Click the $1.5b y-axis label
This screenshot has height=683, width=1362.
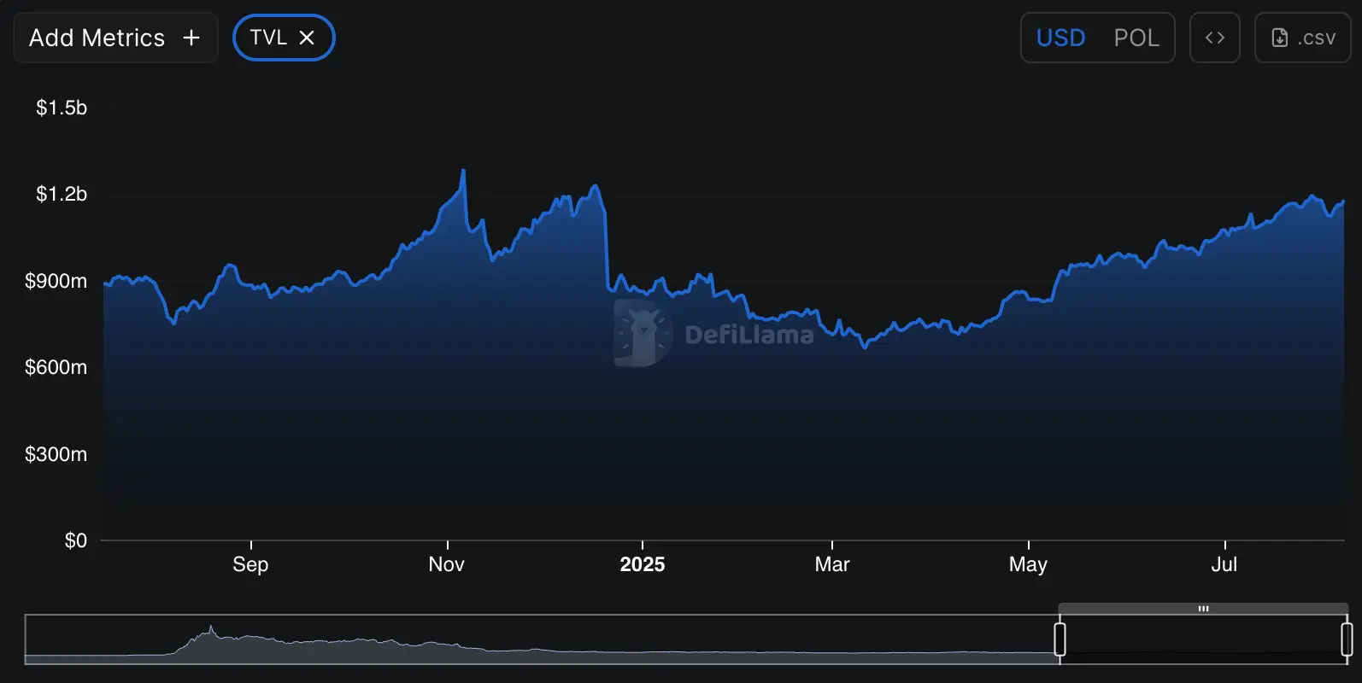click(x=62, y=108)
